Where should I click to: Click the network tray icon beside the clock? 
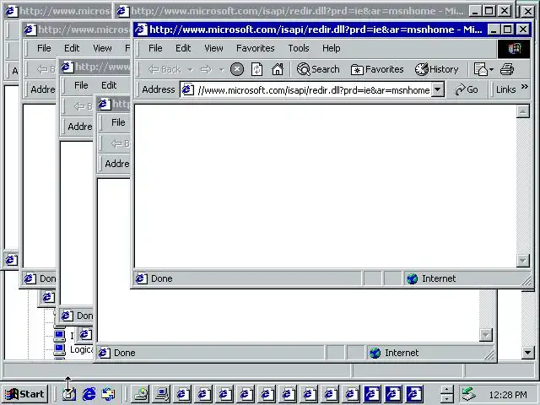tap(469, 394)
